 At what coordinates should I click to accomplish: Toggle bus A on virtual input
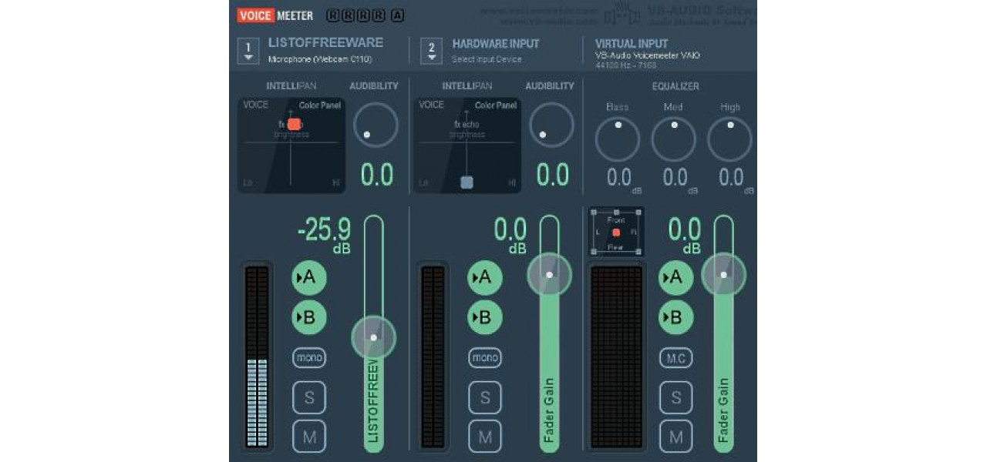[676, 278]
